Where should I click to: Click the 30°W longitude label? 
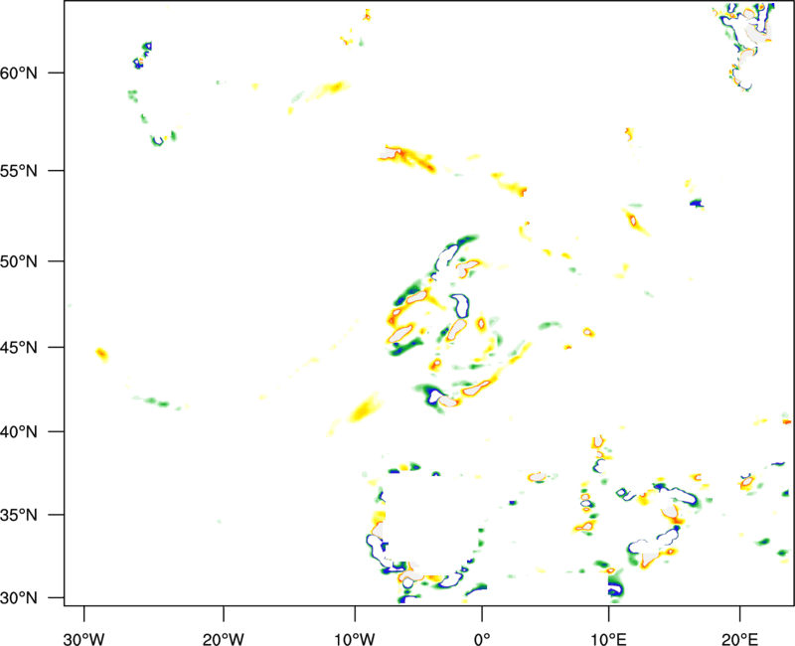[x=84, y=639]
